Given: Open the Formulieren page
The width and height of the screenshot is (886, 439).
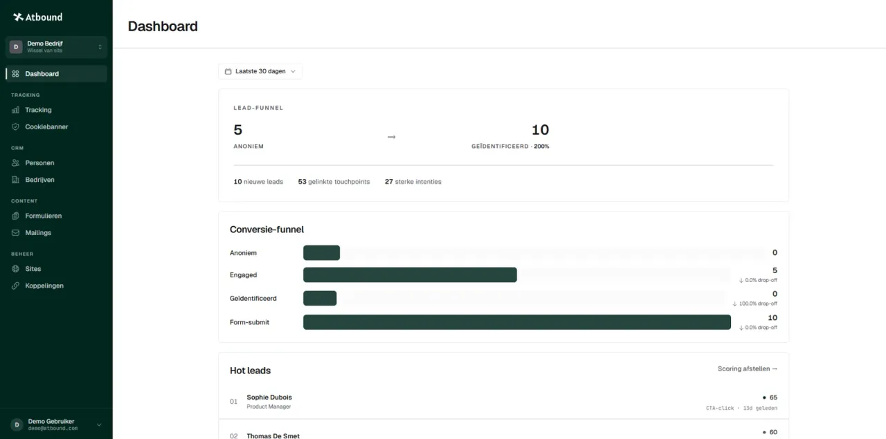Looking at the screenshot, I should (56, 216).
